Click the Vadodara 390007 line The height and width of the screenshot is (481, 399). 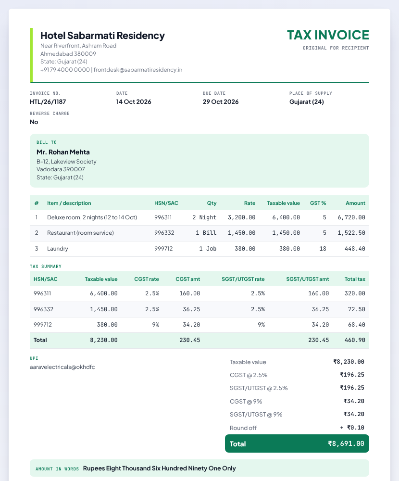coord(61,169)
